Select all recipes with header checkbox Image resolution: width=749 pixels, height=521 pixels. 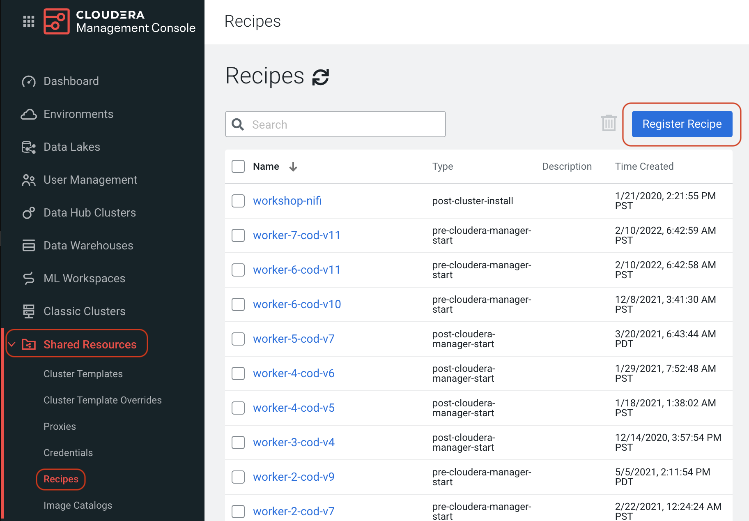[x=238, y=166]
